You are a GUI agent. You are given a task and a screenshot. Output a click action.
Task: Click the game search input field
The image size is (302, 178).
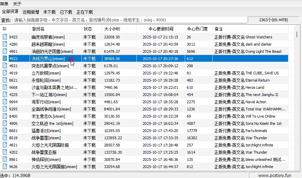point(130,20)
